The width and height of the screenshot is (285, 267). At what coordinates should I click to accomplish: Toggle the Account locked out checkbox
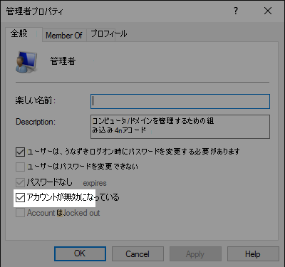click(20, 213)
